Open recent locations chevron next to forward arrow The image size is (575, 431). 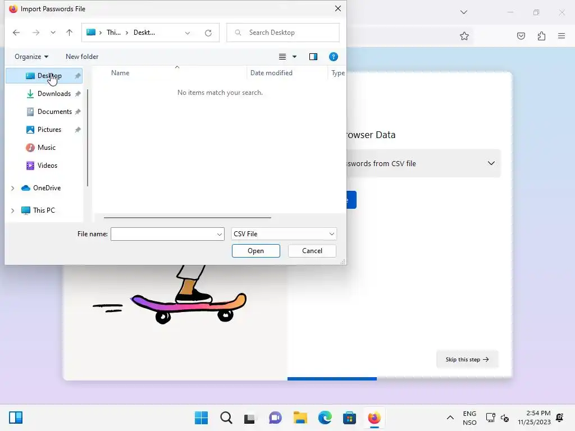click(x=53, y=33)
